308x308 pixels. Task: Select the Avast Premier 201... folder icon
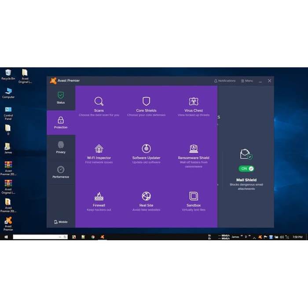tap(8, 205)
